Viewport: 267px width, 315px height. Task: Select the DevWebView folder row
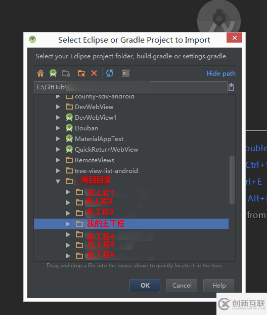click(x=131, y=107)
